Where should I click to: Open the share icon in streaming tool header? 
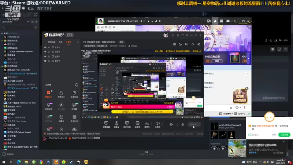(199, 44)
